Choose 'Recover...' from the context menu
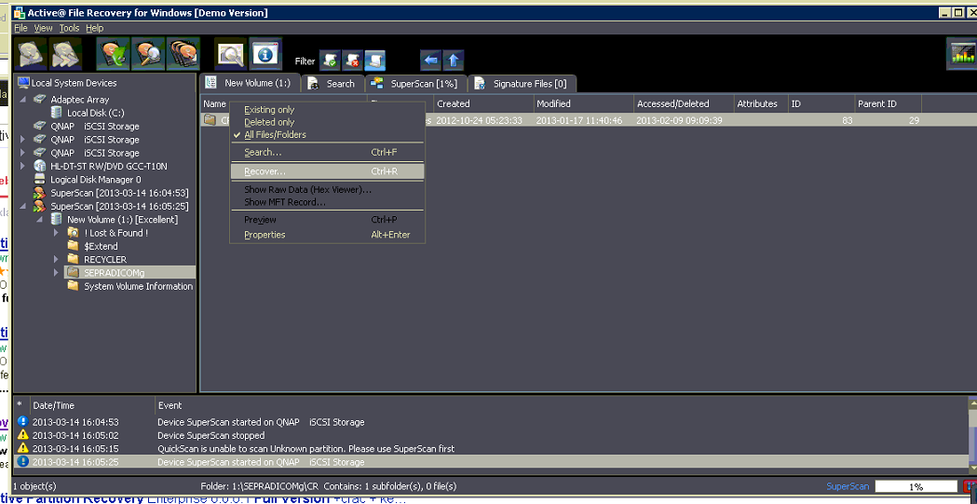977x504 pixels. [265, 171]
